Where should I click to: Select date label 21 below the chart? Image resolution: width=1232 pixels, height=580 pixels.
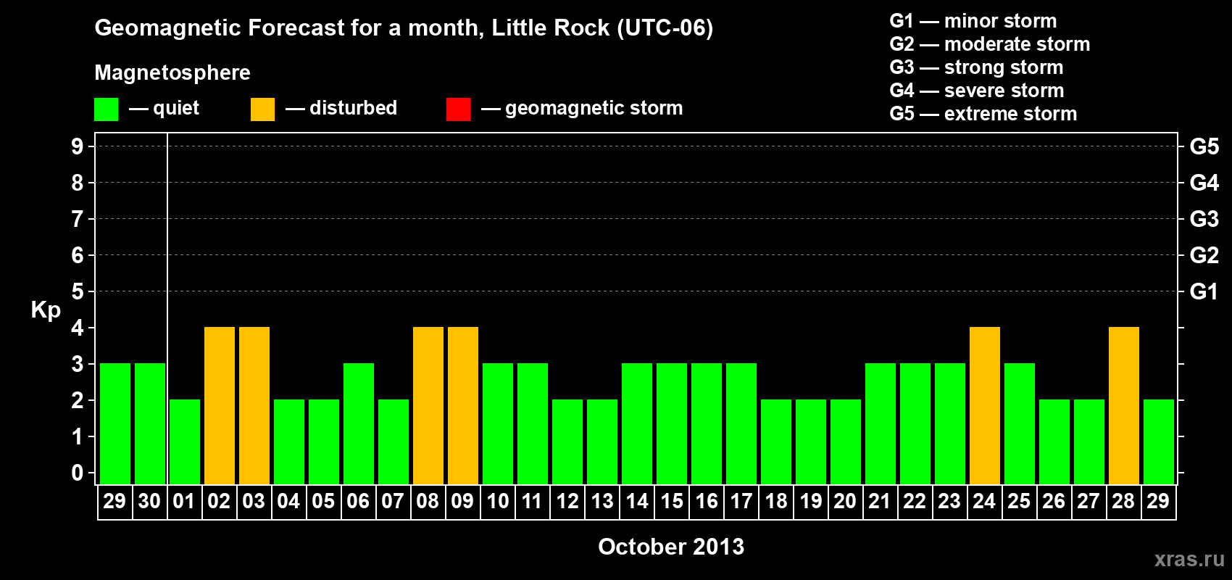click(x=879, y=502)
